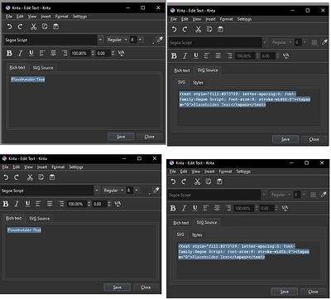Open Segoe Script font dropdown in bottom-right window

[264, 195]
